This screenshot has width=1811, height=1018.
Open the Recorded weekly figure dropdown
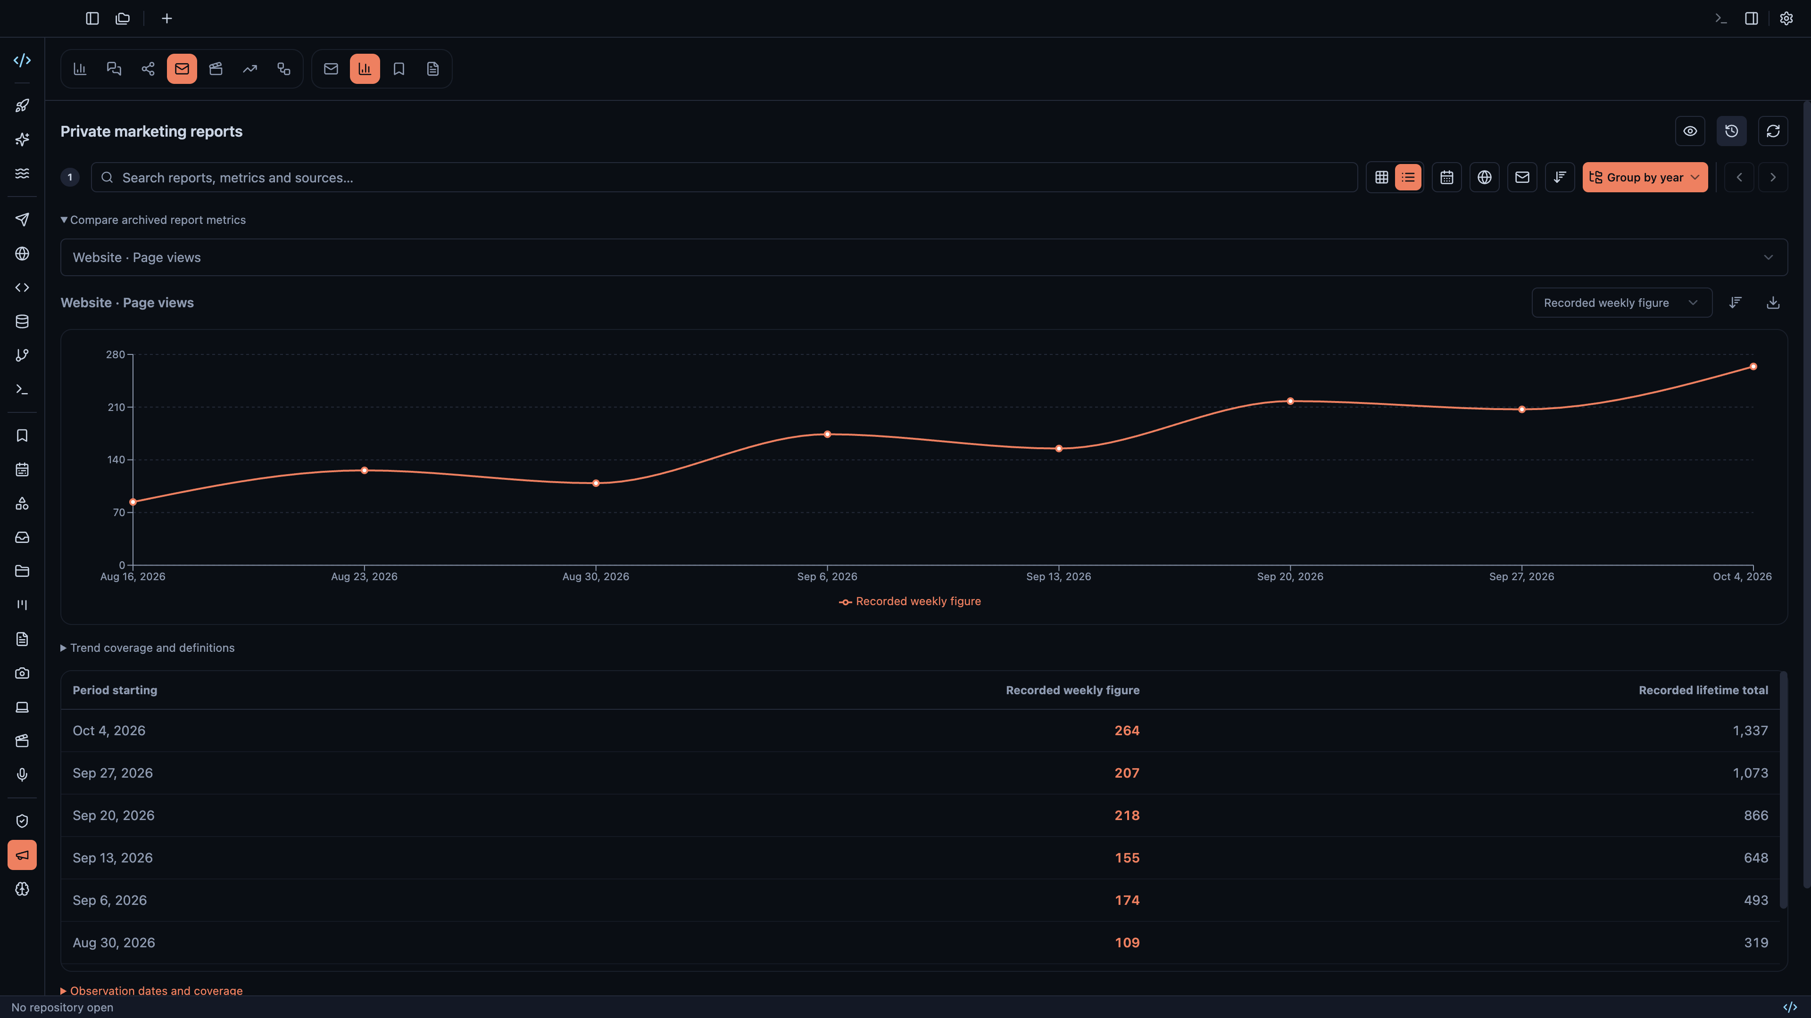click(1622, 303)
